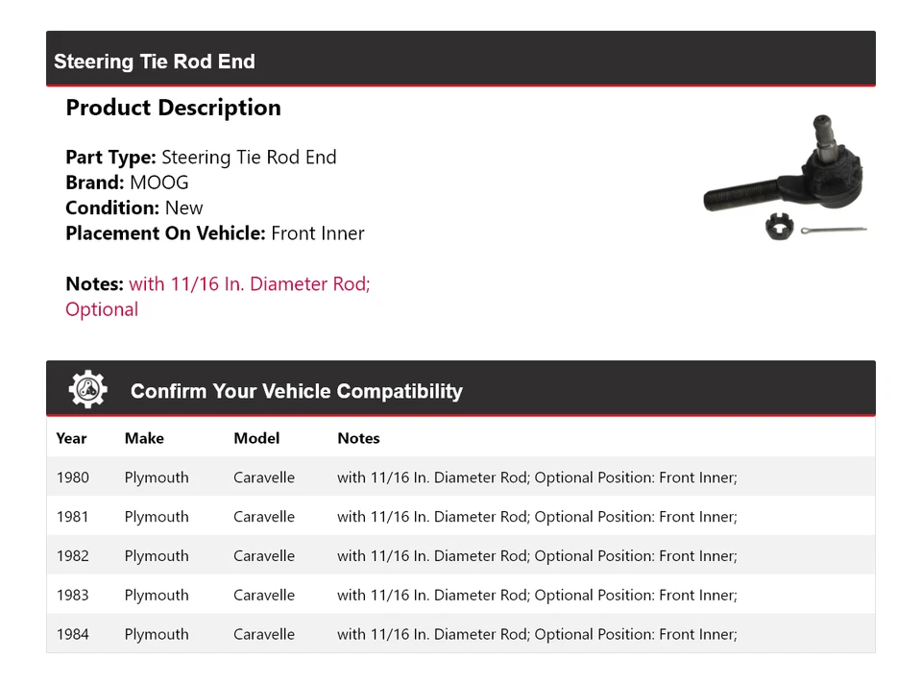Select the 1981 year cell
Screen dimensions: 922x684
click(72, 517)
